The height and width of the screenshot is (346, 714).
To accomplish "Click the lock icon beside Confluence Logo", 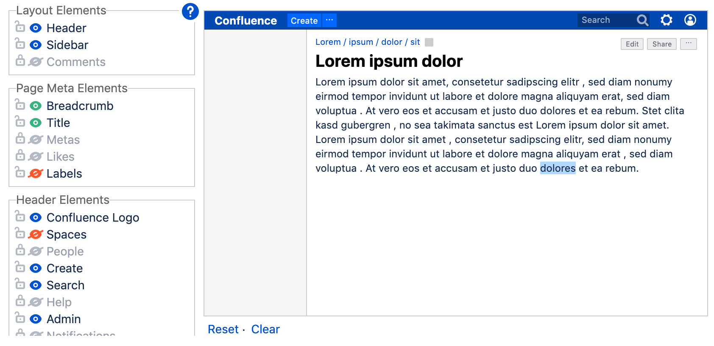I will click(x=20, y=217).
